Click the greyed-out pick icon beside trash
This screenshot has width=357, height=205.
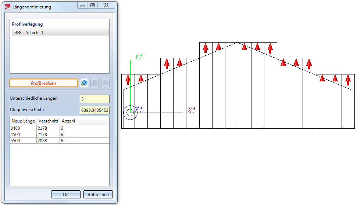[105, 83]
